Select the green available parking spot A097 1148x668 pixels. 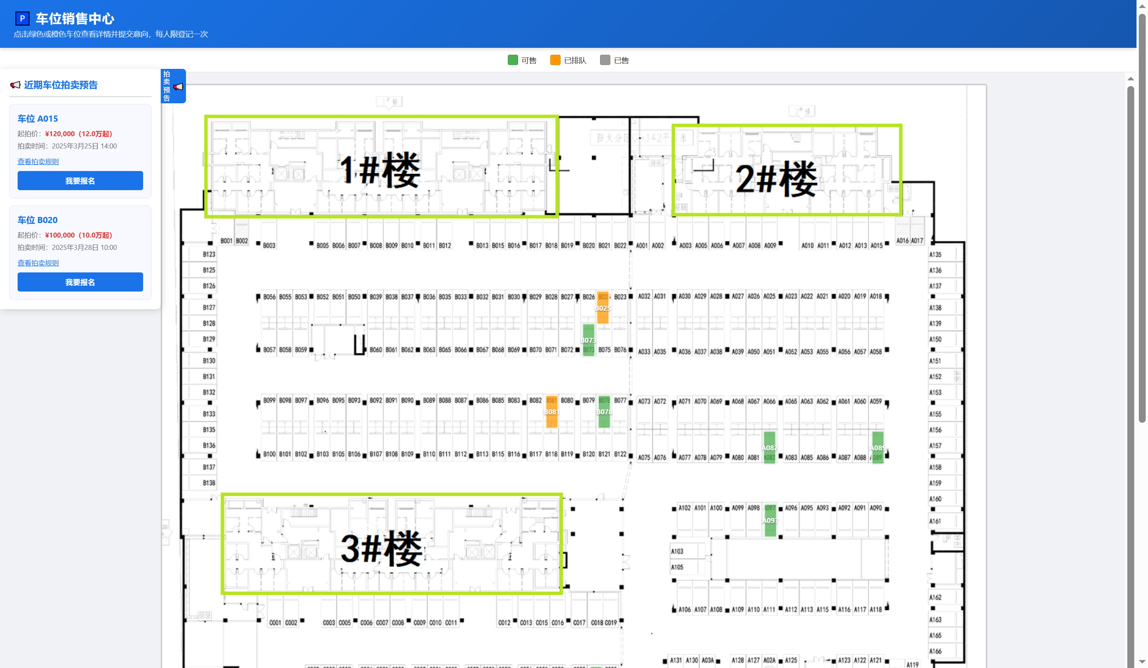pos(770,520)
